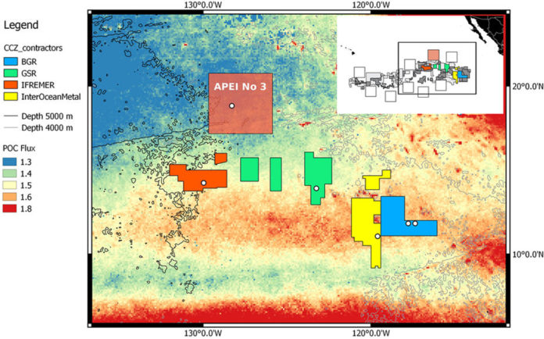
Task: Click the white station dot in APEI No 3
Action: tap(231, 105)
